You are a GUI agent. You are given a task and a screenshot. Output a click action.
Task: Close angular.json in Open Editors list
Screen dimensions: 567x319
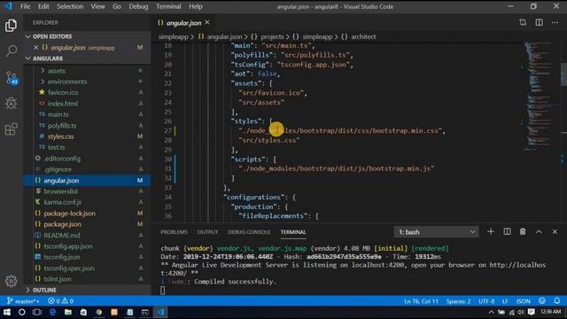(35, 47)
